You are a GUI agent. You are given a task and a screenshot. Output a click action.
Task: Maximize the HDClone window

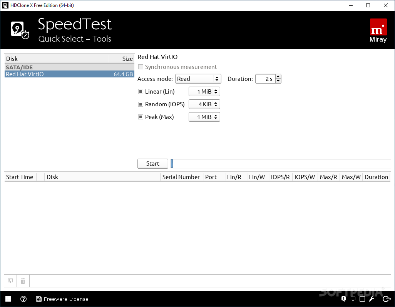368,5
